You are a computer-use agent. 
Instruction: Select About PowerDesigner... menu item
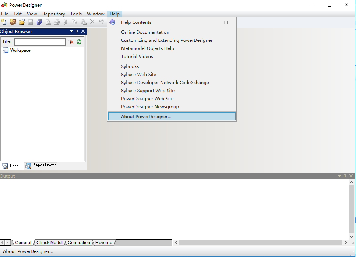tap(172, 117)
